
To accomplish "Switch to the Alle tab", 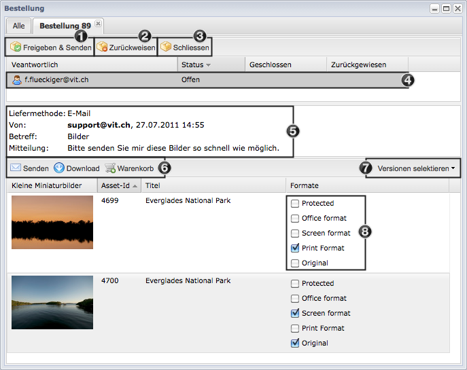I will coord(19,26).
